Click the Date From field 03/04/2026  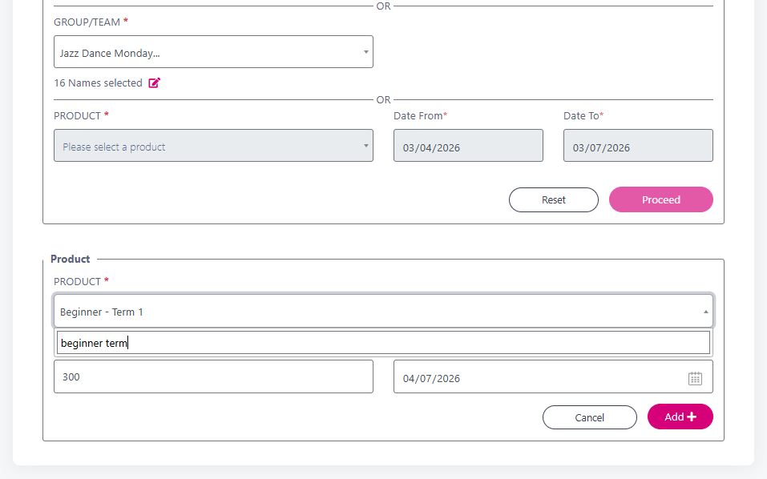468,146
